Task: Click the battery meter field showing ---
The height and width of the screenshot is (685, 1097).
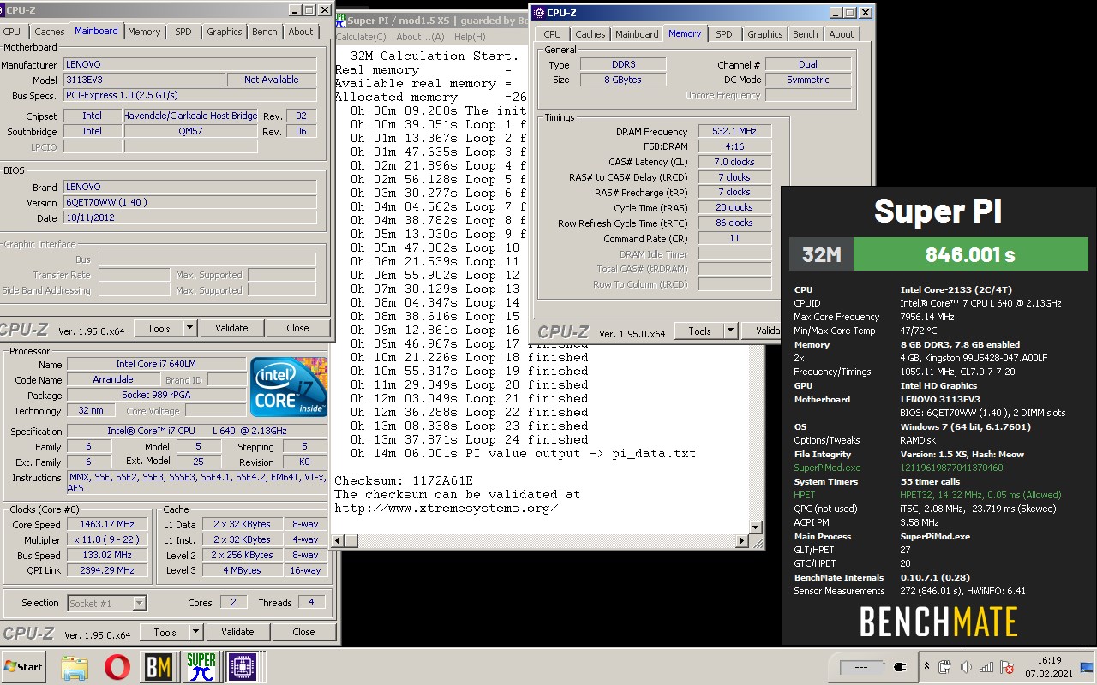Action: [862, 667]
